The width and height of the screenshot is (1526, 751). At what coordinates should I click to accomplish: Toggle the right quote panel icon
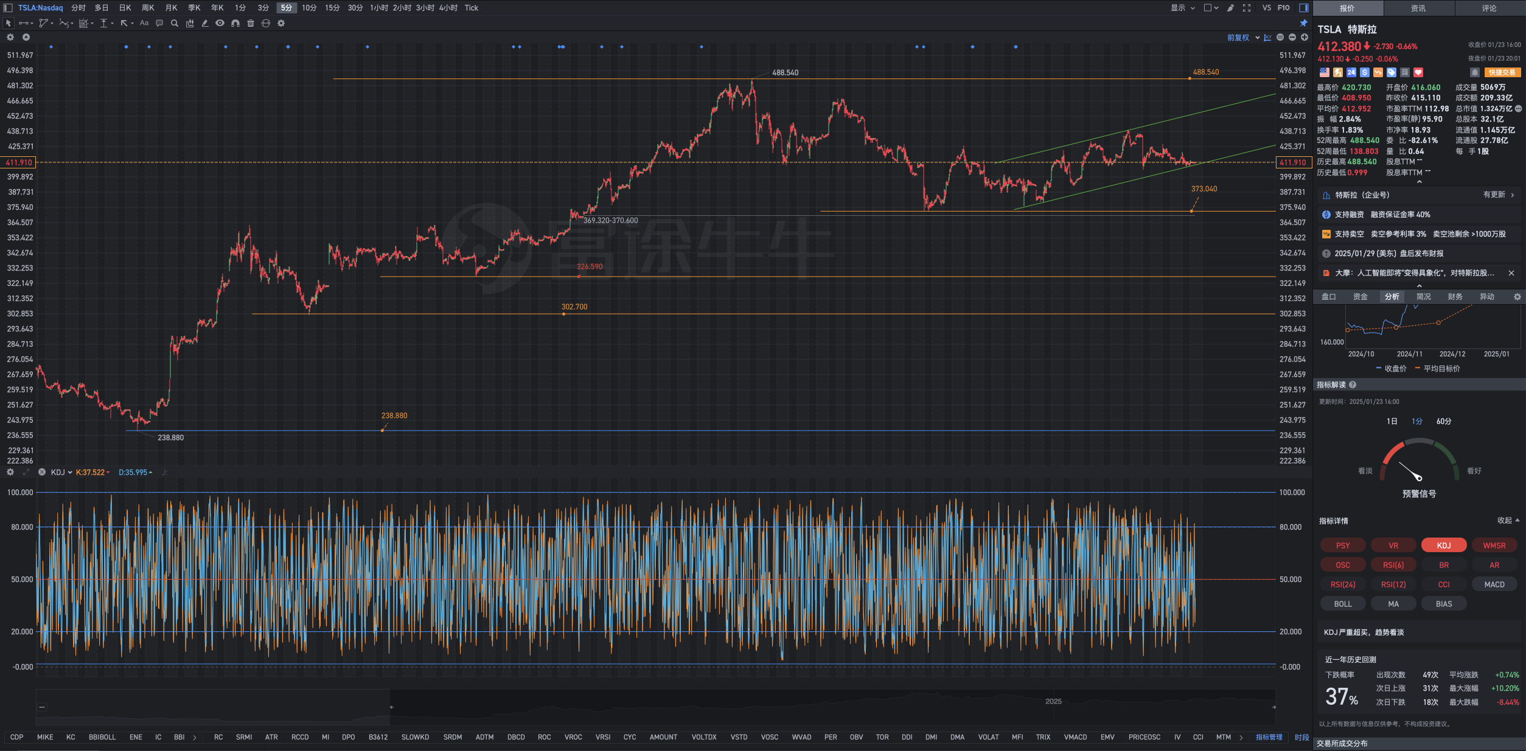pyautogui.click(x=1304, y=8)
